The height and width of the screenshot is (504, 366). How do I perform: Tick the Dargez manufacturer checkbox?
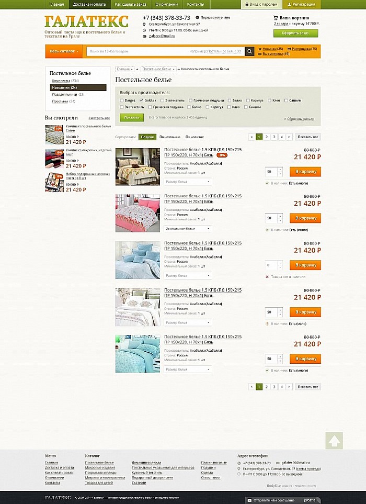point(121,100)
